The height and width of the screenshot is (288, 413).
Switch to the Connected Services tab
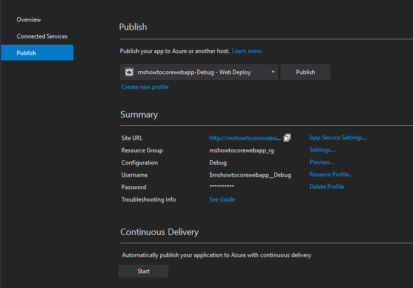pos(42,36)
